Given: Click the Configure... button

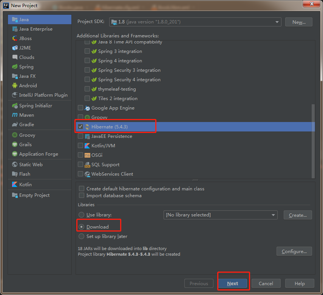Looking at the screenshot, I should [x=294, y=251].
